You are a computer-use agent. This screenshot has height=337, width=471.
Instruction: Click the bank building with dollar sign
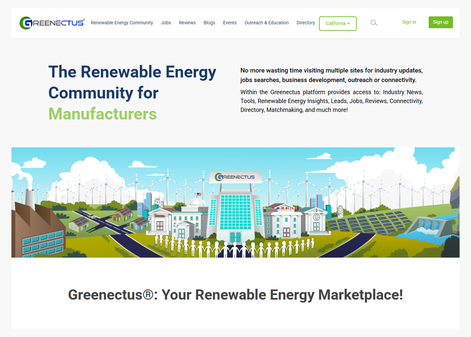pos(316,221)
